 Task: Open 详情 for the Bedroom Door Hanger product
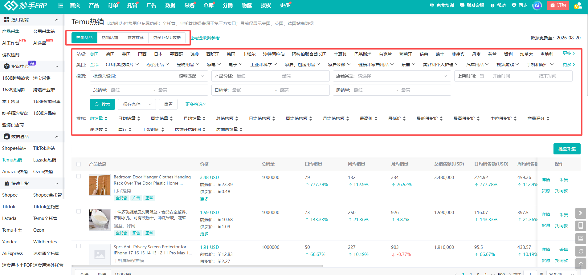point(546,180)
